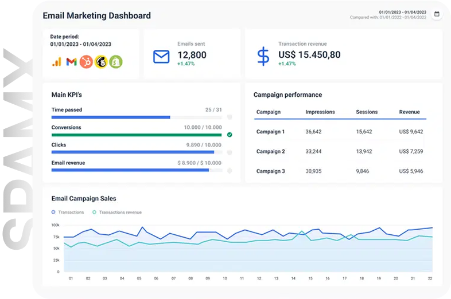The width and height of the screenshot is (451, 299).
Task: Toggle the Transactions revenue legend series
Action: (116, 213)
